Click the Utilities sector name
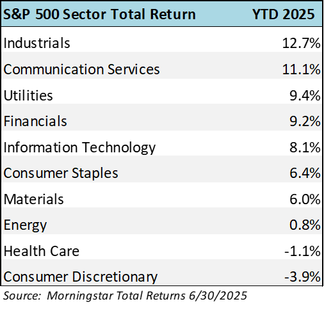The height and width of the screenshot is (313, 324). 28,95
